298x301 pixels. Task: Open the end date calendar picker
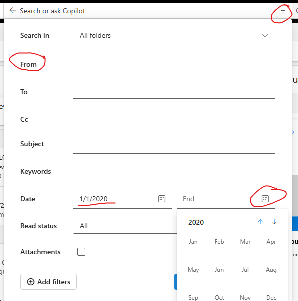click(265, 199)
